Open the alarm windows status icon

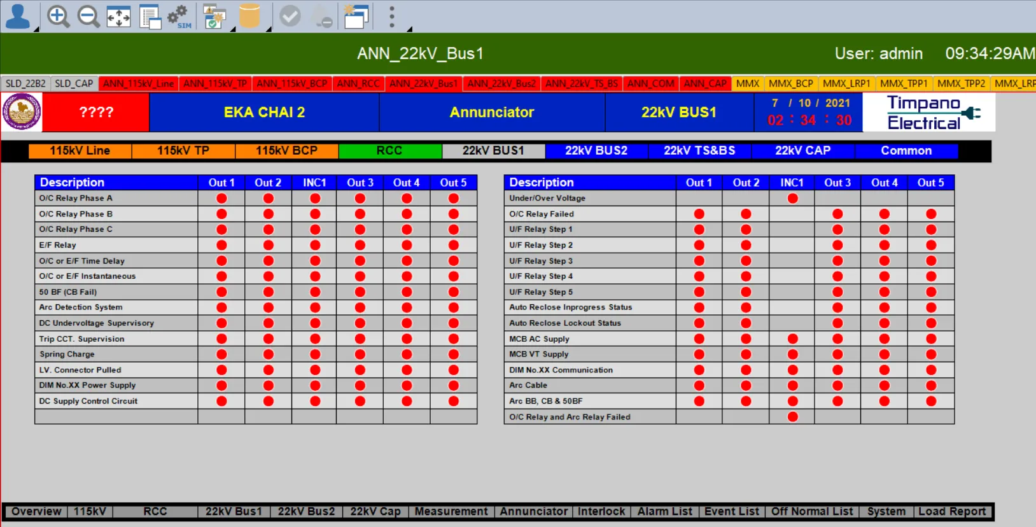click(214, 17)
